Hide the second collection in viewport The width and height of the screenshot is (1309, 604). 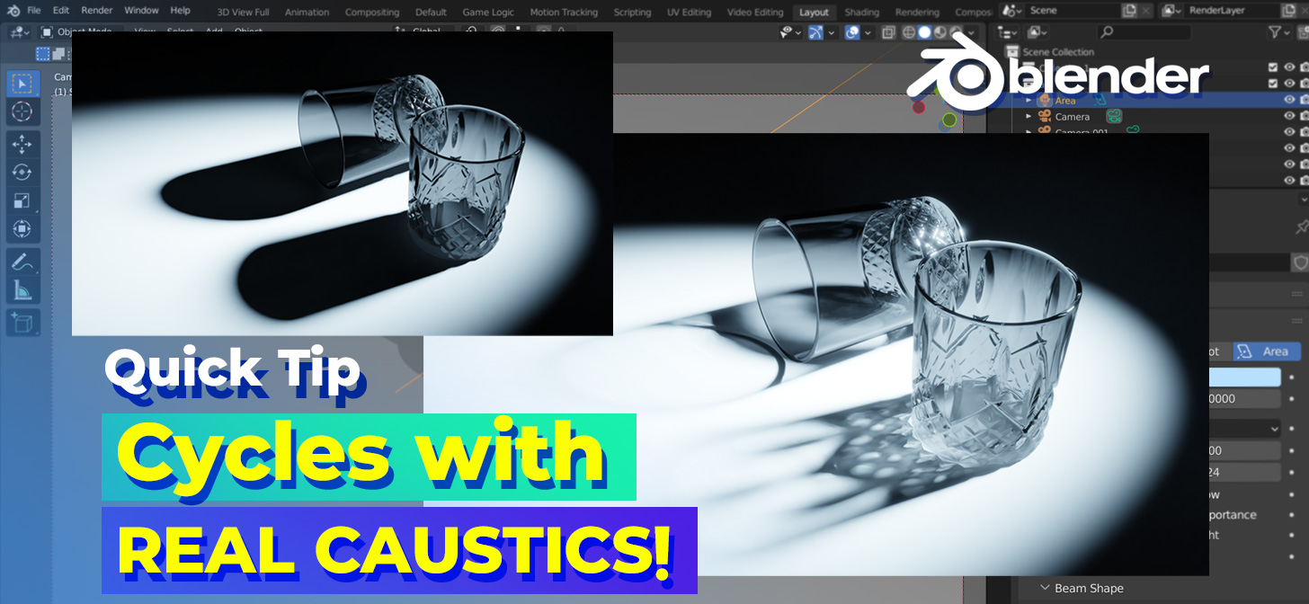[1289, 84]
